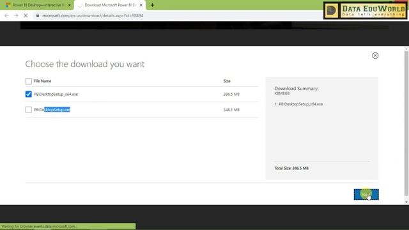Select the Download Microsoft Power BI tab
This screenshot has height=230, width=409.
pos(110,5)
